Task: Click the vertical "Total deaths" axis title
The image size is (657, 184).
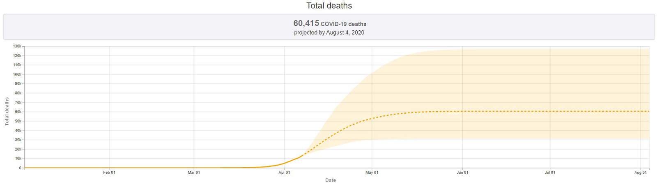Action: click(7, 112)
